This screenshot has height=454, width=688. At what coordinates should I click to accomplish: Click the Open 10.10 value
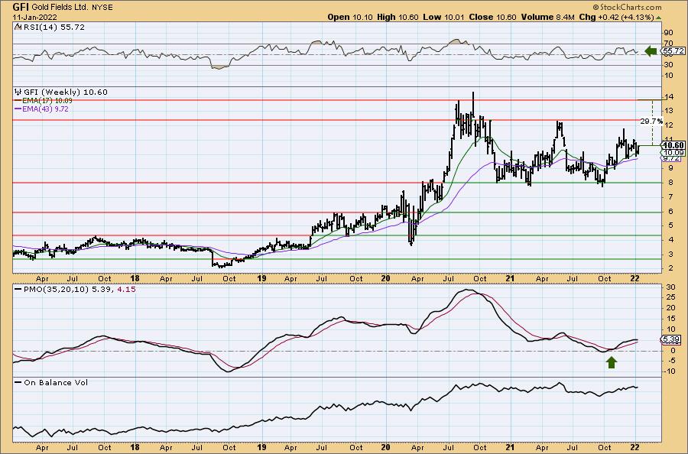[350, 17]
